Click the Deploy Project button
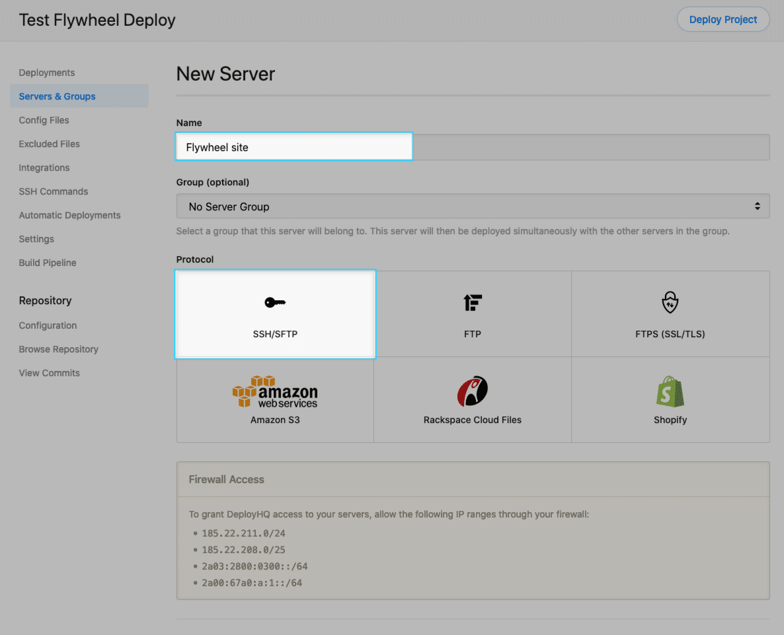This screenshot has width=784, height=635. (x=723, y=19)
